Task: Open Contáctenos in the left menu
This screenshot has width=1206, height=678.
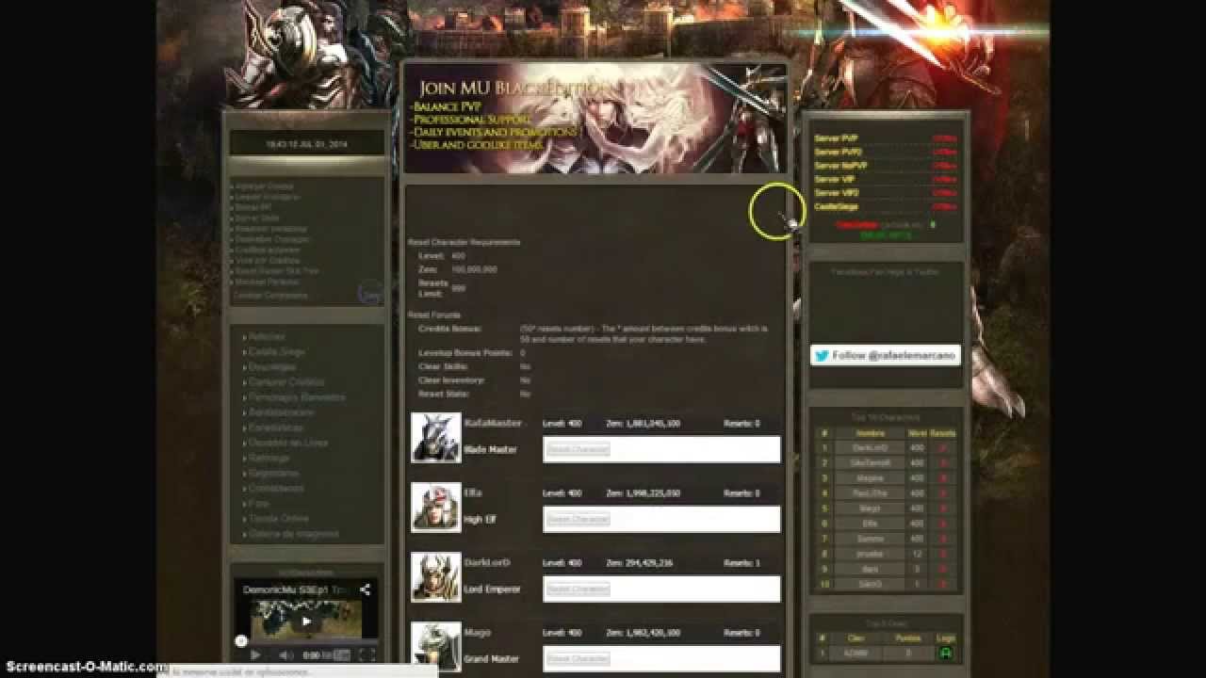Action: pos(276,488)
